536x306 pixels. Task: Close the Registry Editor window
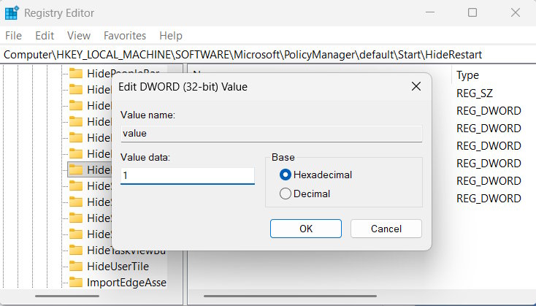tap(515, 12)
